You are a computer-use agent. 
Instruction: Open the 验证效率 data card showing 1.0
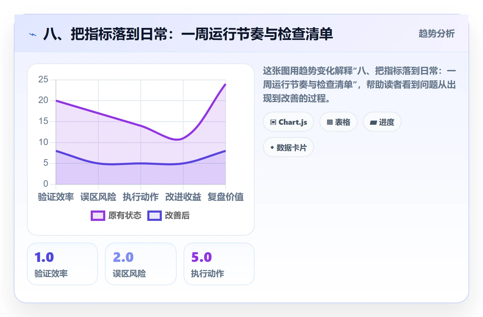coord(62,264)
